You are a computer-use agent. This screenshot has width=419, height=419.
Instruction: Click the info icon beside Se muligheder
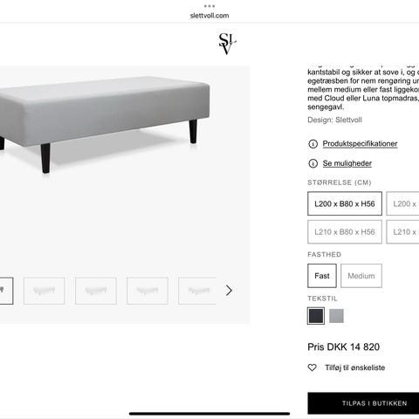[313, 163]
